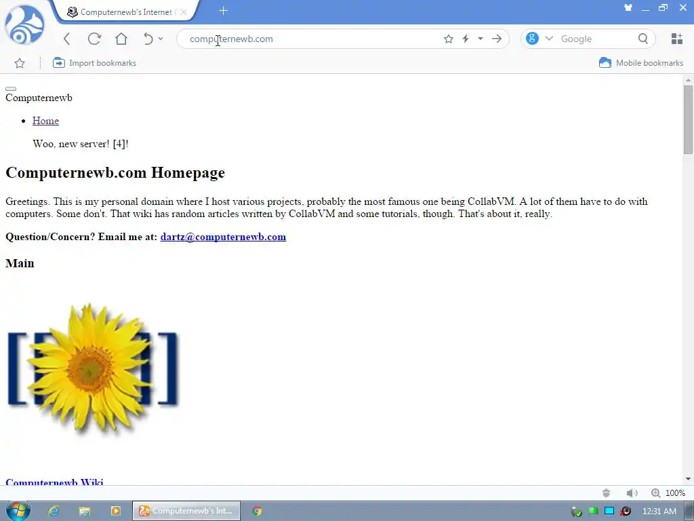Click the tray safely remove hardware icon
This screenshot has width=694, height=521.
tap(576, 512)
